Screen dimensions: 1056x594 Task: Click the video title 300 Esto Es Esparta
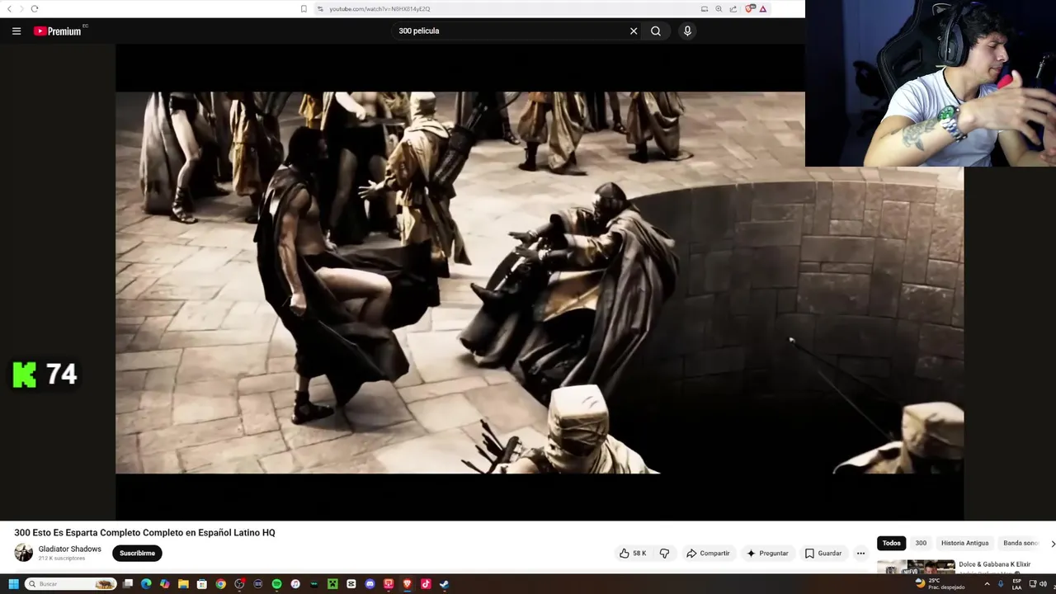click(x=144, y=533)
